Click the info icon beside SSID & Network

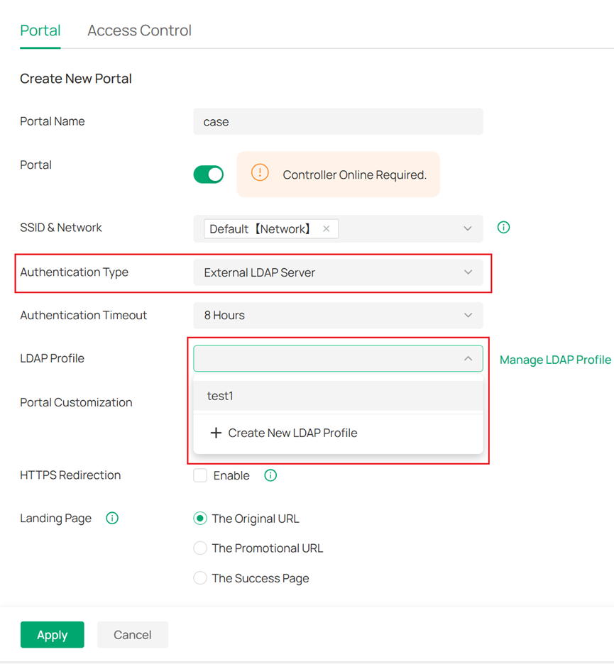(503, 227)
